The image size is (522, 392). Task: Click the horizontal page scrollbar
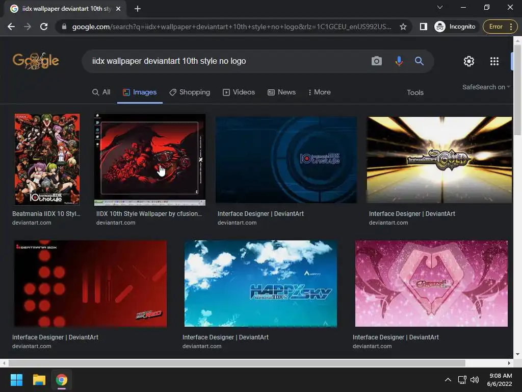(237, 363)
